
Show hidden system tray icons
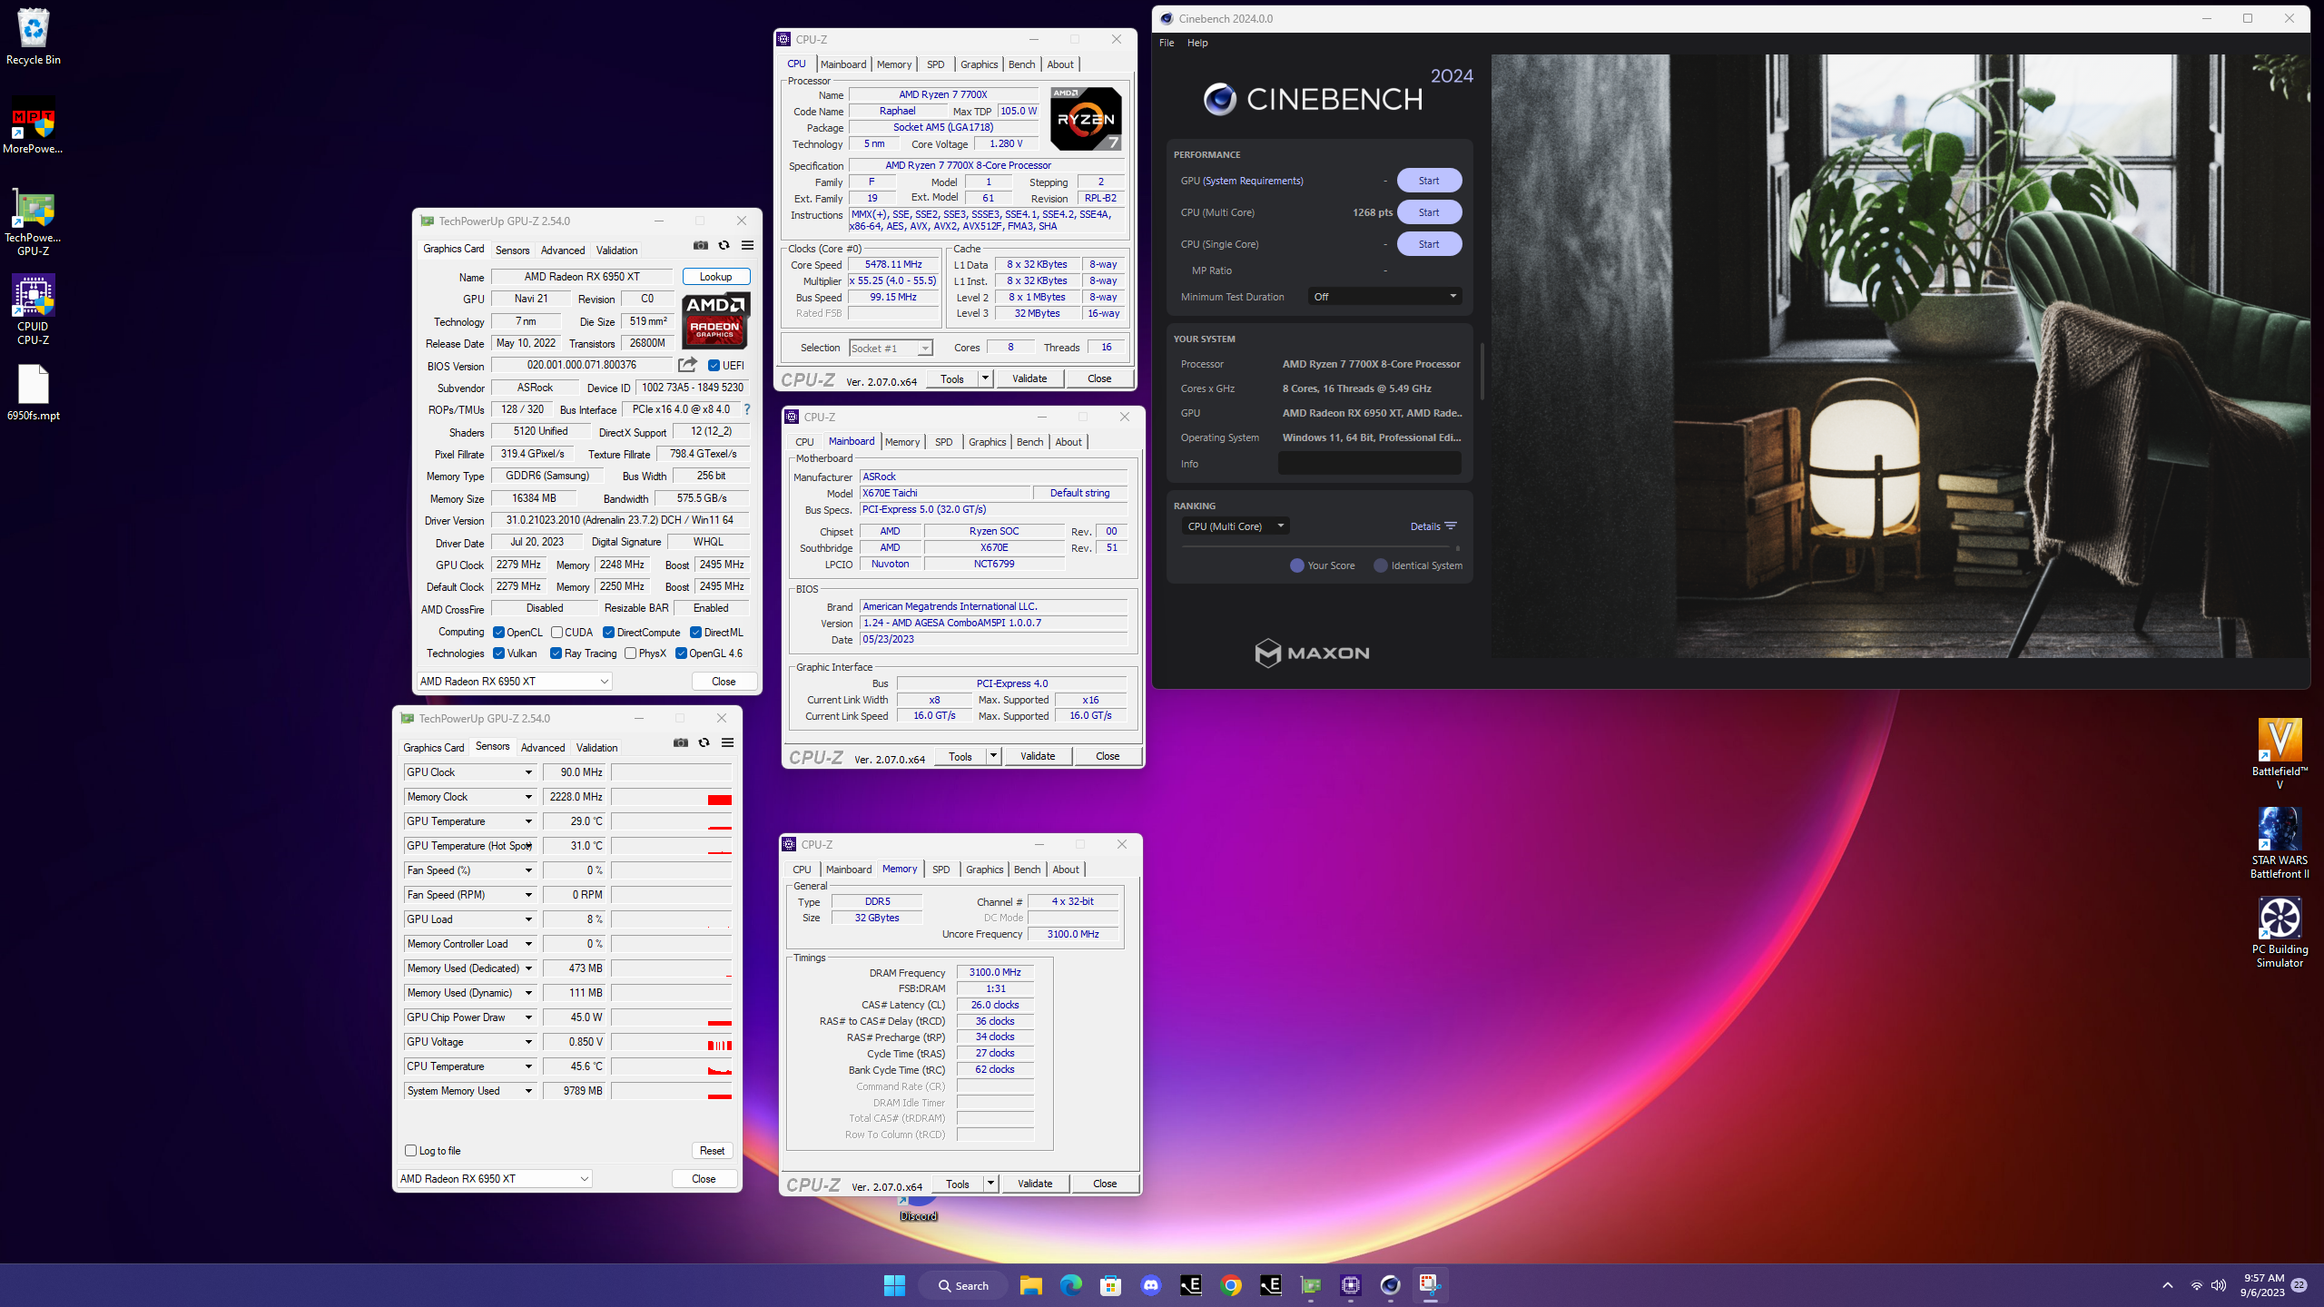coord(2168,1285)
